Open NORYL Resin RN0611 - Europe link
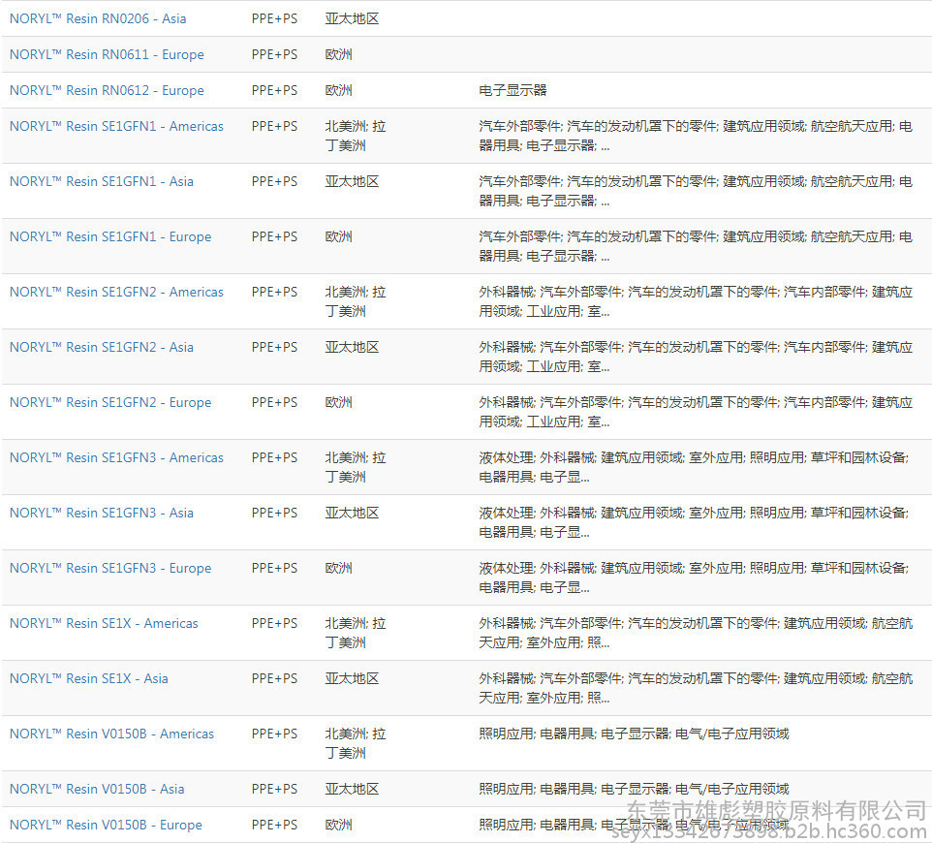This screenshot has width=932, height=843. 107,54
